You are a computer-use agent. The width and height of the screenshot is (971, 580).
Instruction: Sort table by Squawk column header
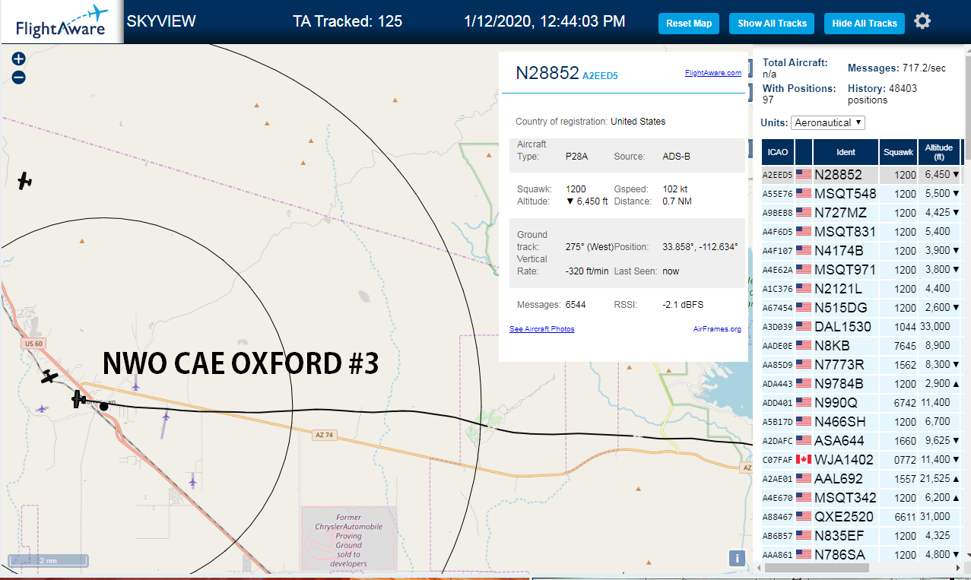click(x=898, y=152)
